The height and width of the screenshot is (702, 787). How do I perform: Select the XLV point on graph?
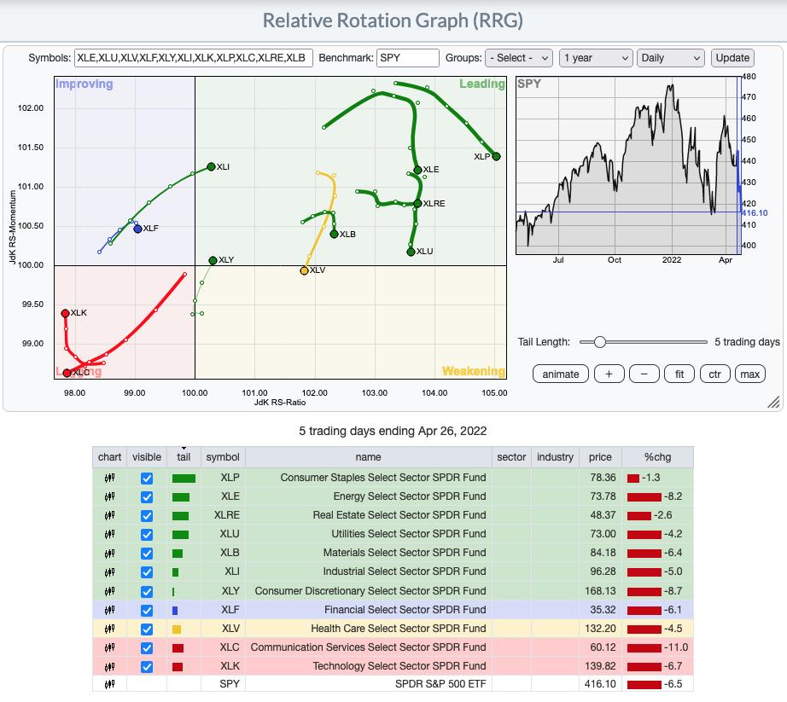point(304,270)
